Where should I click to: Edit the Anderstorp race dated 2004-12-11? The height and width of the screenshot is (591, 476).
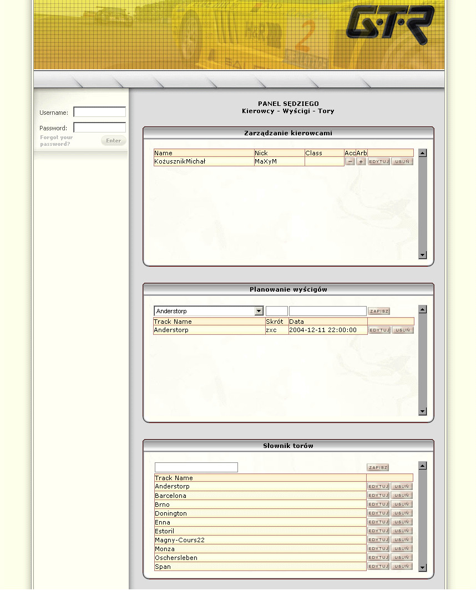click(x=379, y=330)
